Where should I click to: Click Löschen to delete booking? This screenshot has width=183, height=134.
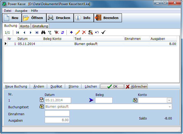(x=91, y=87)
